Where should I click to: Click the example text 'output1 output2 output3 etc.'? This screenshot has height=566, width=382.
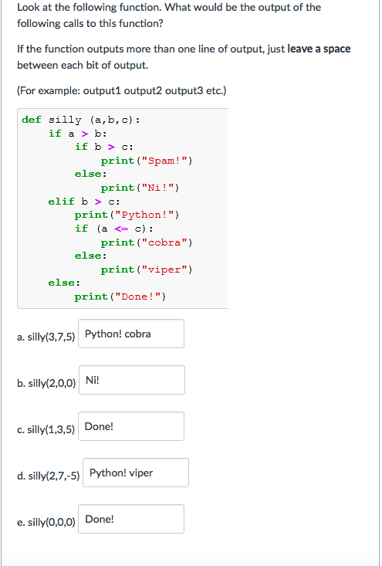coord(154,90)
